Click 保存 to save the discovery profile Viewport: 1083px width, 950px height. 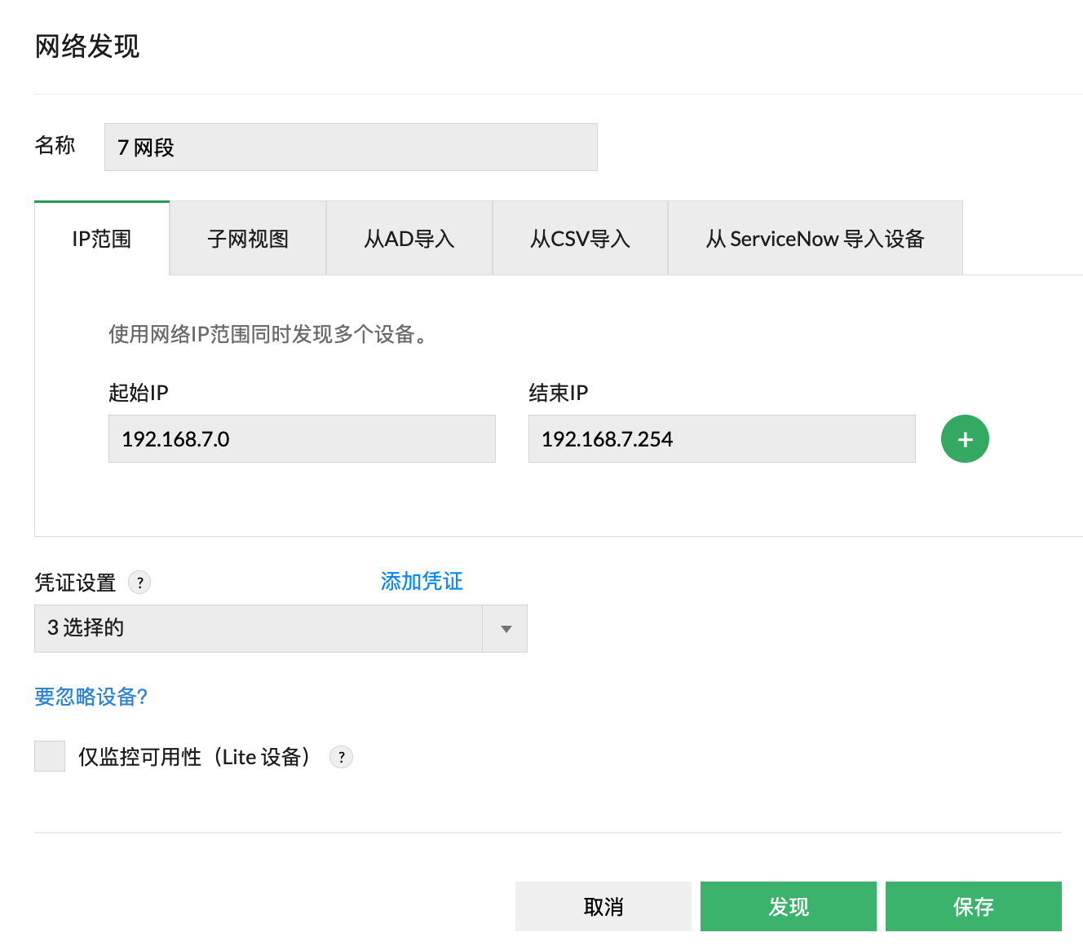[x=974, y=906]
